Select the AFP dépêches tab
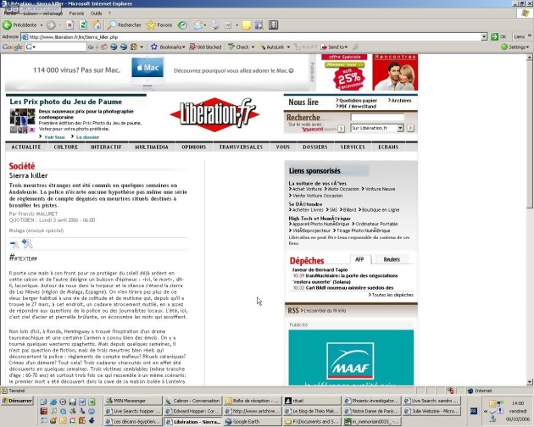 tap(359, 259)
